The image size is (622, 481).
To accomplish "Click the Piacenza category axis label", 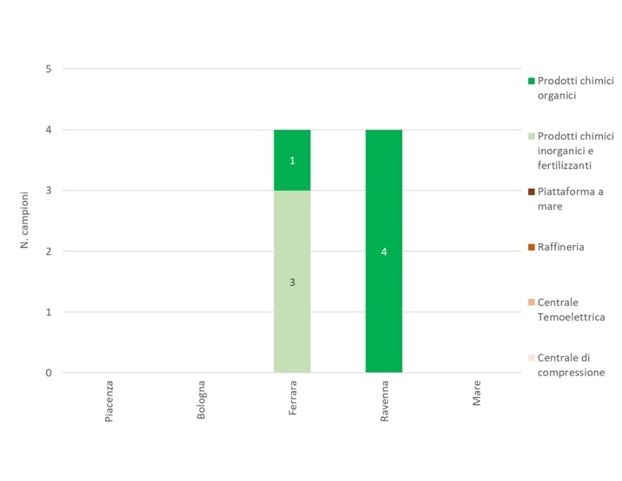I will [x=109, y=402].
